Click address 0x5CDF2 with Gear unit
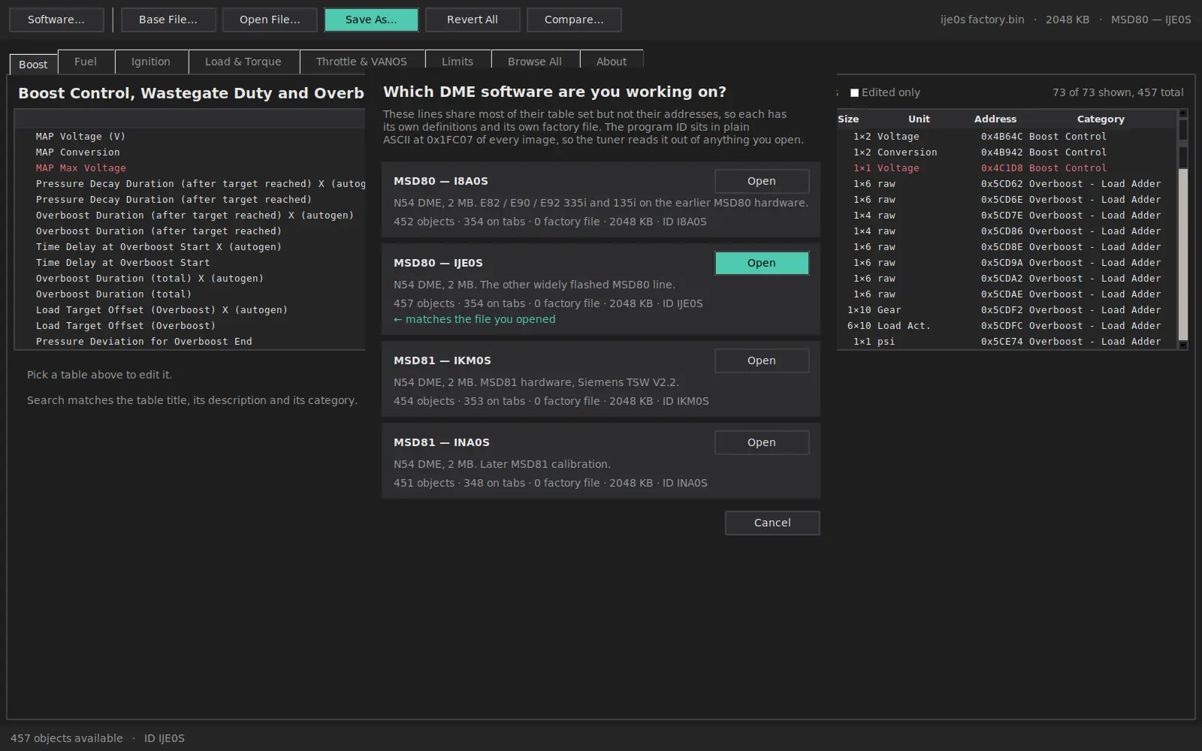This screenshot has height=751, width=1202. pos(1001,310)
